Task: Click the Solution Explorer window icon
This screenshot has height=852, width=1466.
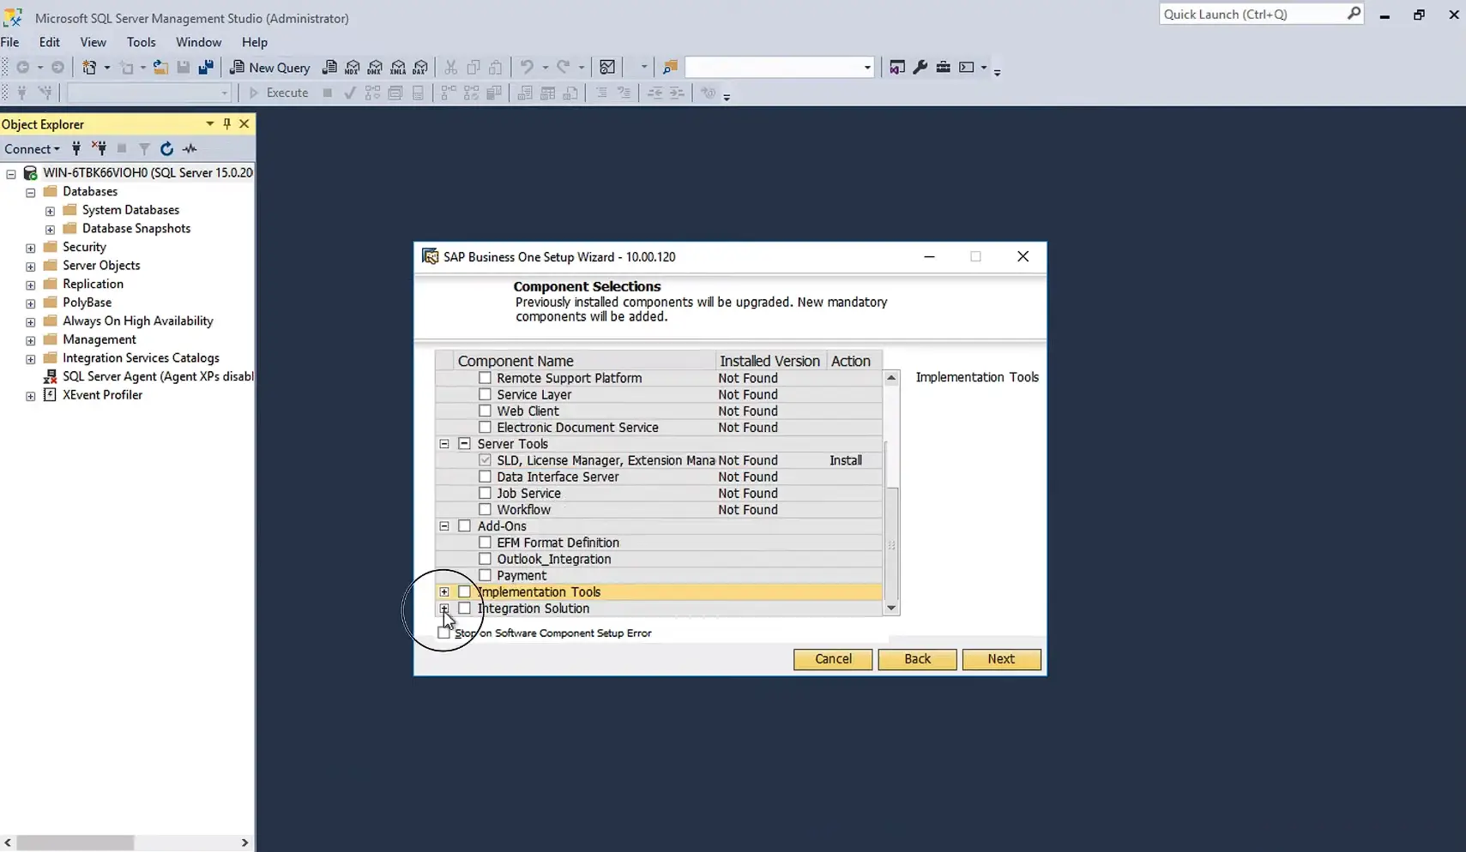Action: coord(897,67)
